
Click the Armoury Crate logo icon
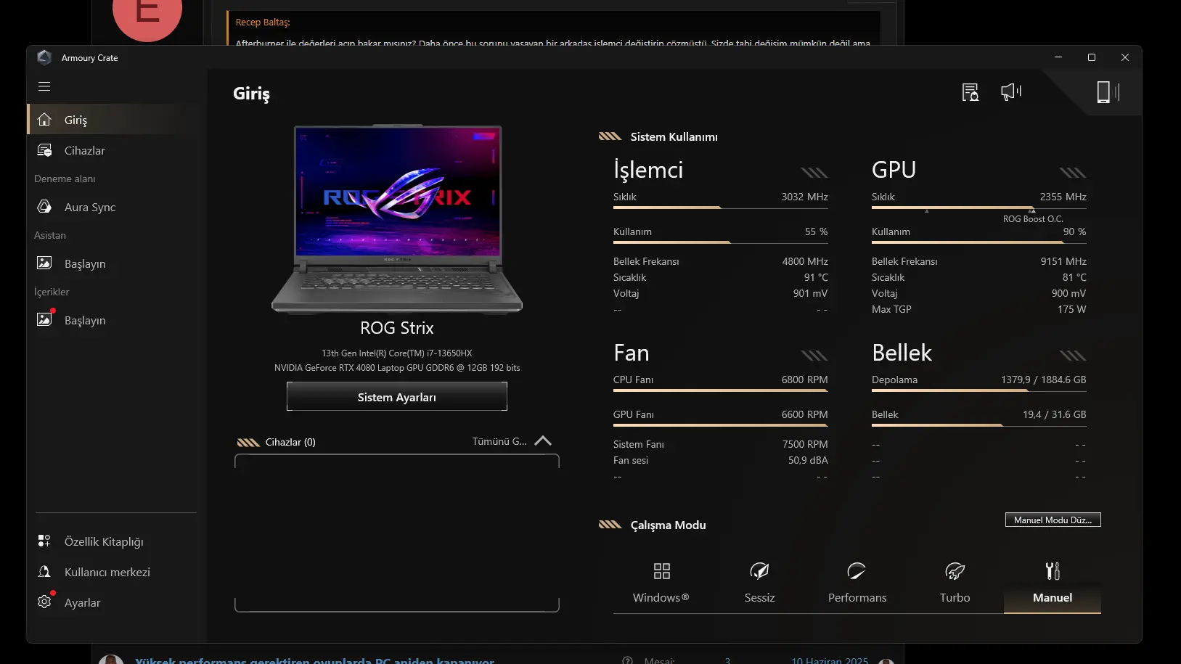coord(44,57)
